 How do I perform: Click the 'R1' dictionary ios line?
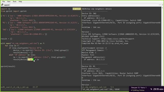pos(40,16)
